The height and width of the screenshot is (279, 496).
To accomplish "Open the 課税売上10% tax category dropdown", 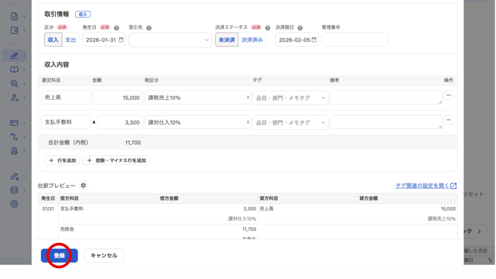I will pyautogui.click(x=198, y=98).
